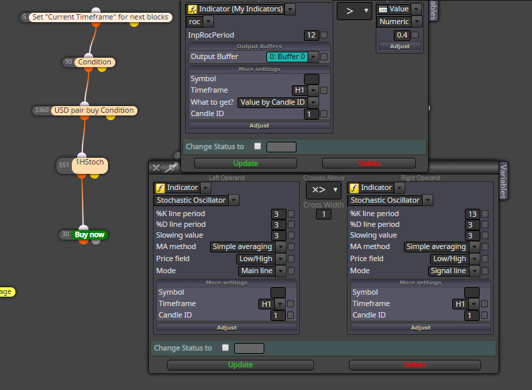The height and width of the screenshot is (390, 532).
Task: Click the function icon beside Right Operand Indicator
Action: [354, 188]
